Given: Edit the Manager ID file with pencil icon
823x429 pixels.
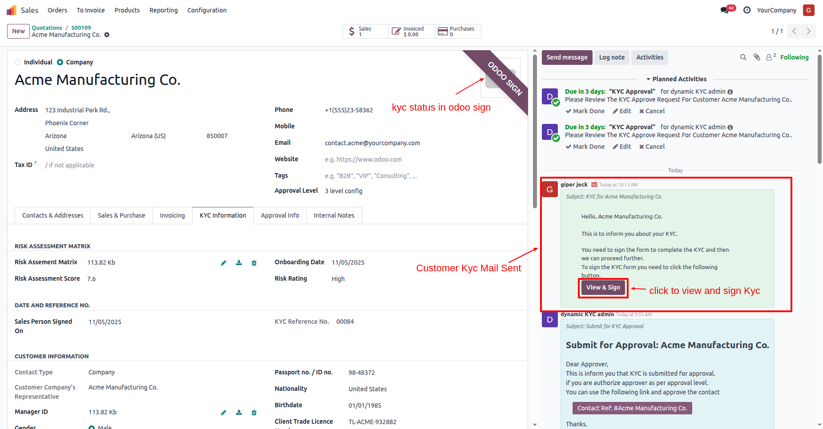Looking at the screenshot, I should tap(223, 413).
